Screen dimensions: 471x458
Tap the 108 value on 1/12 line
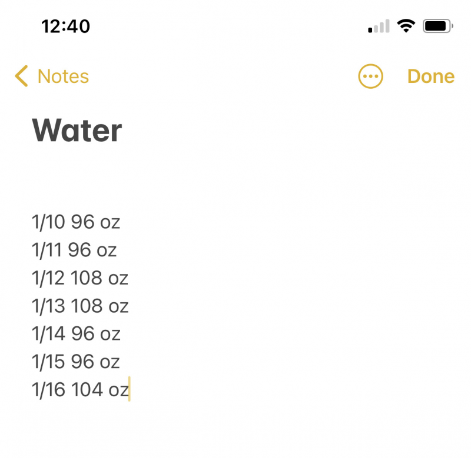(x=86, y=278)
